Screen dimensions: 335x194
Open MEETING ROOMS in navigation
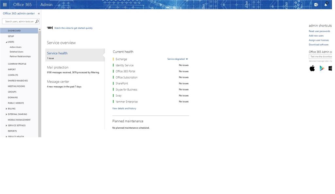16,86
